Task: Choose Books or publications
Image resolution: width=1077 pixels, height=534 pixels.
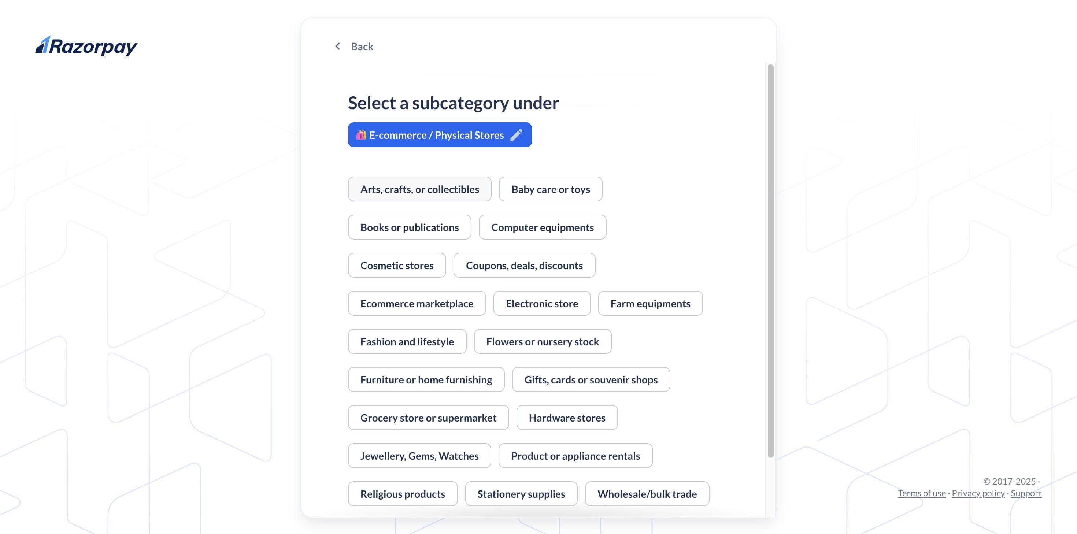Action: coord(409,227)
